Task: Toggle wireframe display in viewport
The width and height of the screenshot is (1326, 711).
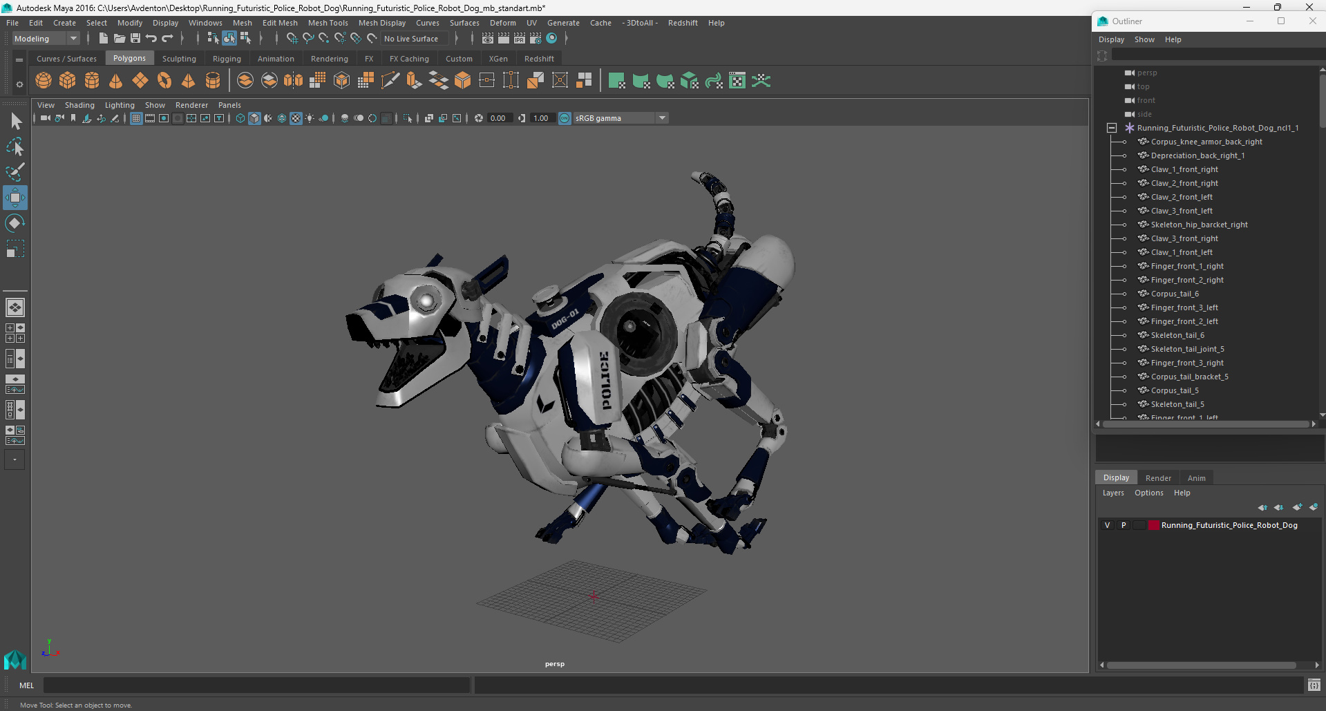Action: coord(240,118)
